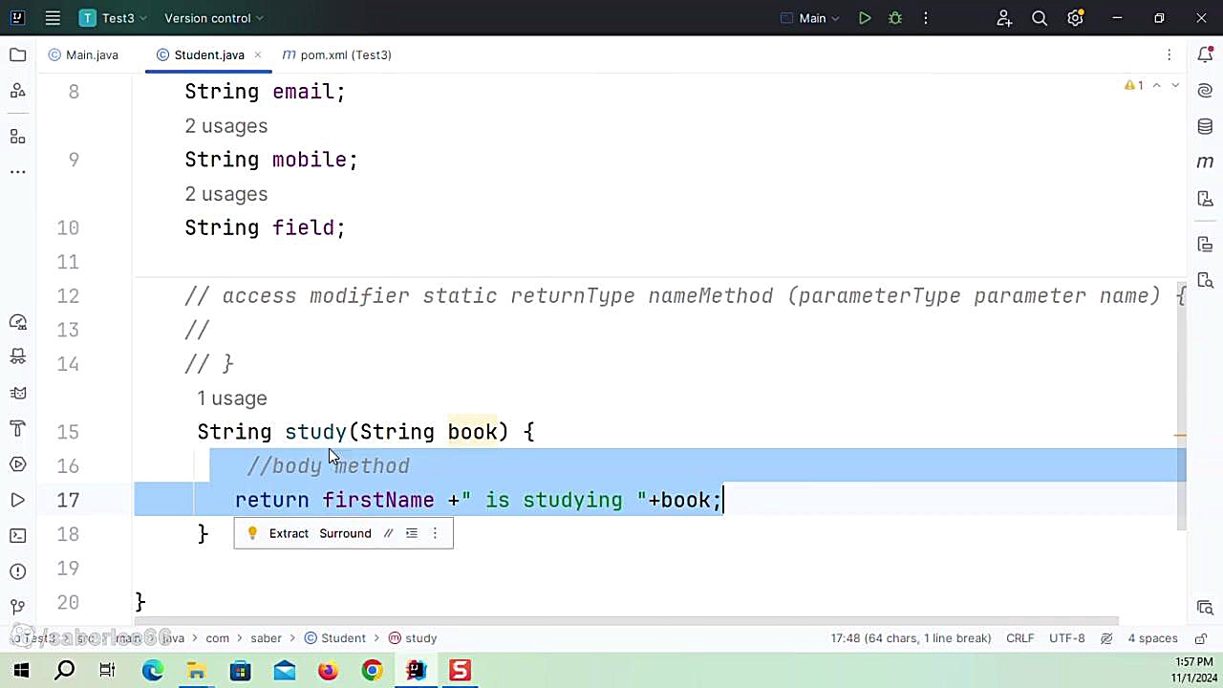Click Surround in the floating toolbar
The width and height of the screenshot is (1223, 688).
point(345,533)
